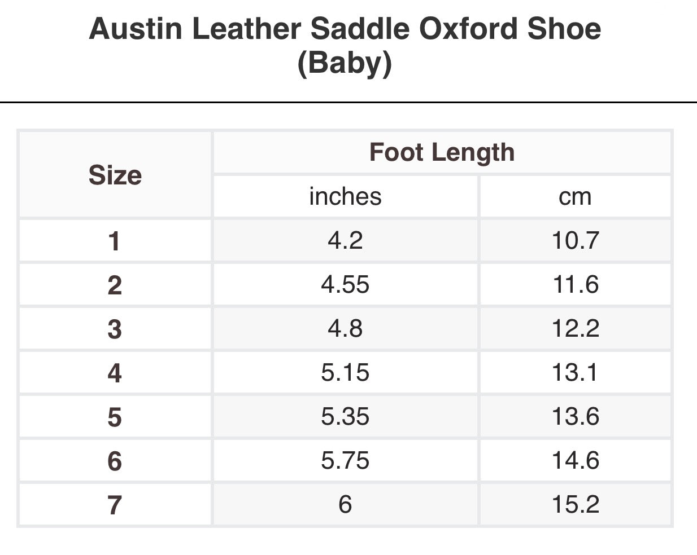Click the Foot Length header cell
This screenshot has width=697, height=555.
click(442, 152)
